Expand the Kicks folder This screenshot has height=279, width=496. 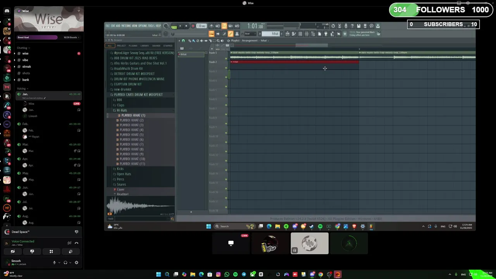[x=120, y=169]
